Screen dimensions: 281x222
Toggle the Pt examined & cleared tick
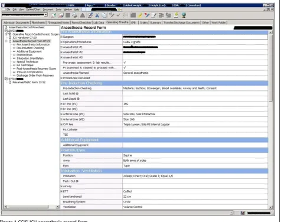click(125, 68)
